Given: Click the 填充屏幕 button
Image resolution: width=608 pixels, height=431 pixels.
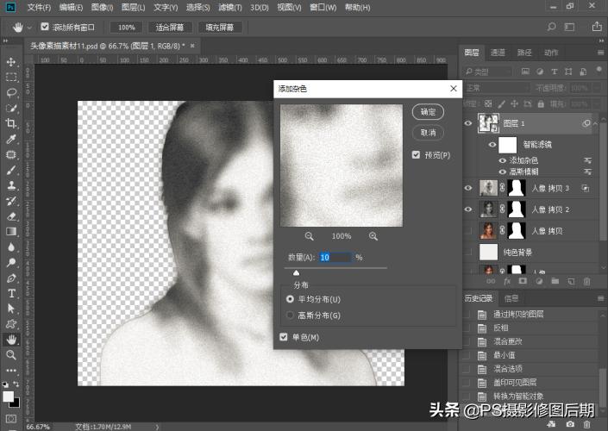Looking at the screenshot, I should [220, 27].
